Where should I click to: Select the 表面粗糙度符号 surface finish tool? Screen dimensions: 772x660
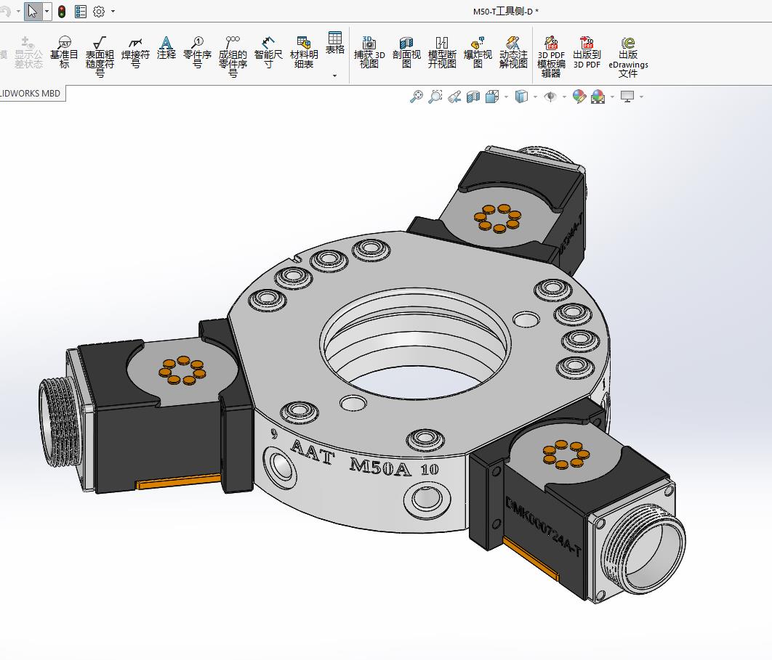coord(100,57)
